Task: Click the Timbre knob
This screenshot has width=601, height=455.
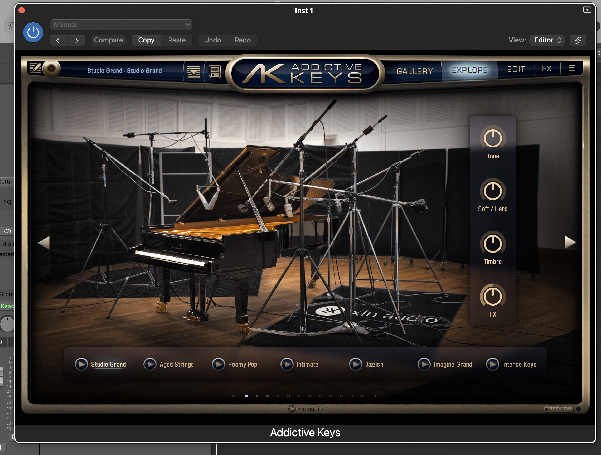Action: (x=493, y=244)
